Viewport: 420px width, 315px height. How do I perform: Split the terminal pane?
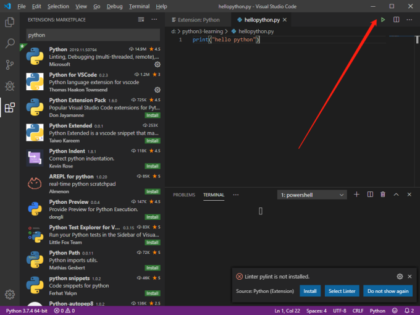[370, 195]
